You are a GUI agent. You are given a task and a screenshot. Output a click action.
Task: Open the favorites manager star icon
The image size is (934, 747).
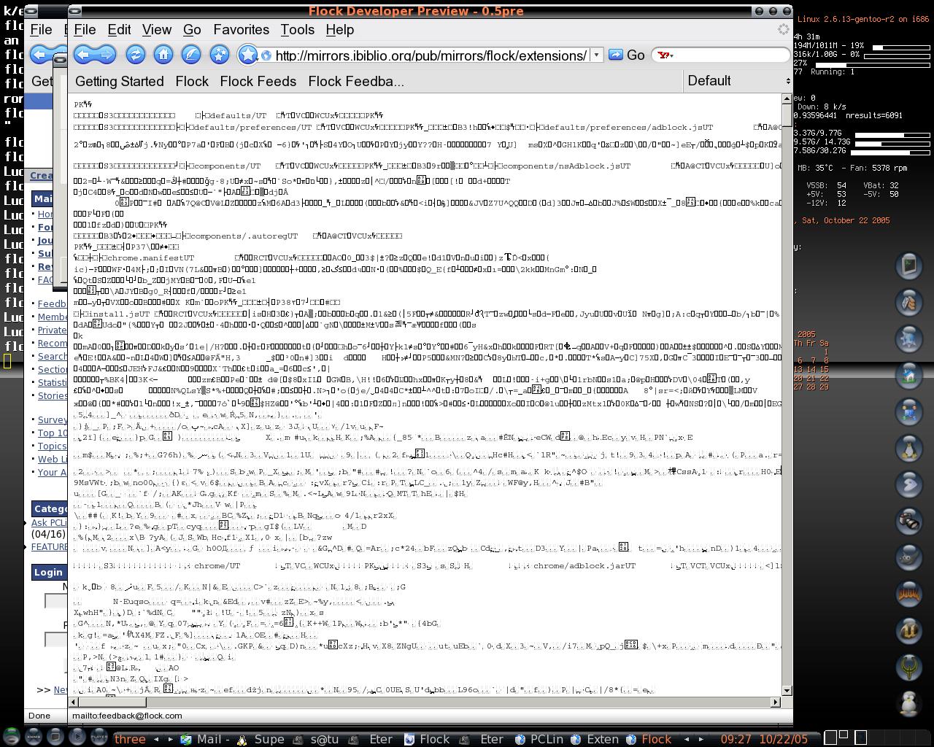click(220, 55)
